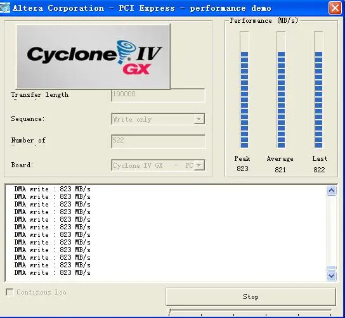This screenshot has width=345, height=318.
Task: Select the Write only sequence combo box
Action: click(x=158, y=119)
